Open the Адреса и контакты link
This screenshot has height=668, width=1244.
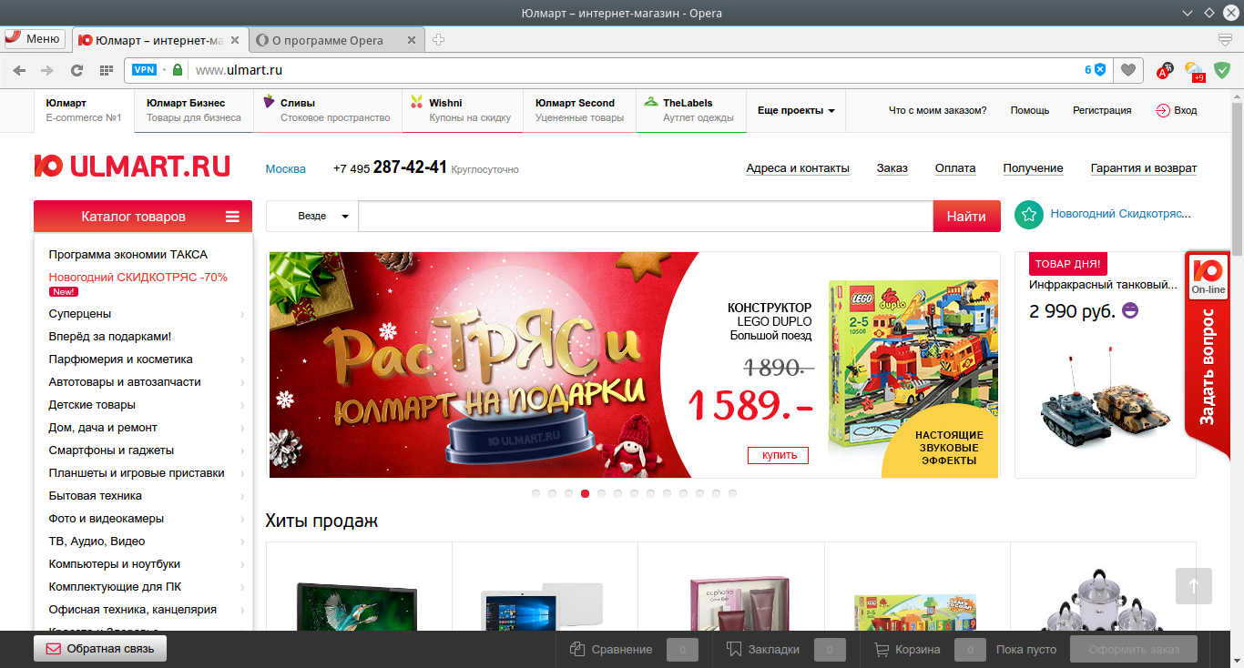(x=798, y=168)
